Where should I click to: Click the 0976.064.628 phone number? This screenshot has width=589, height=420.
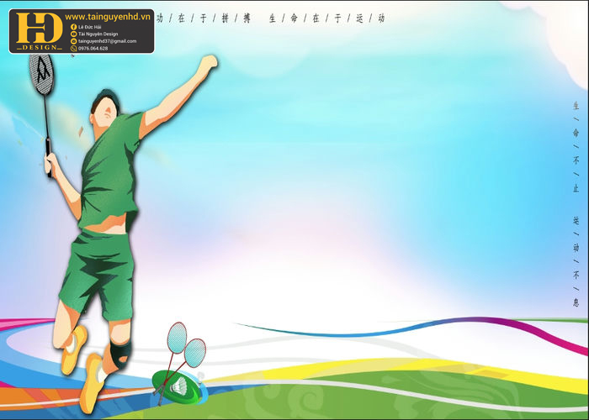coord(93,49)
